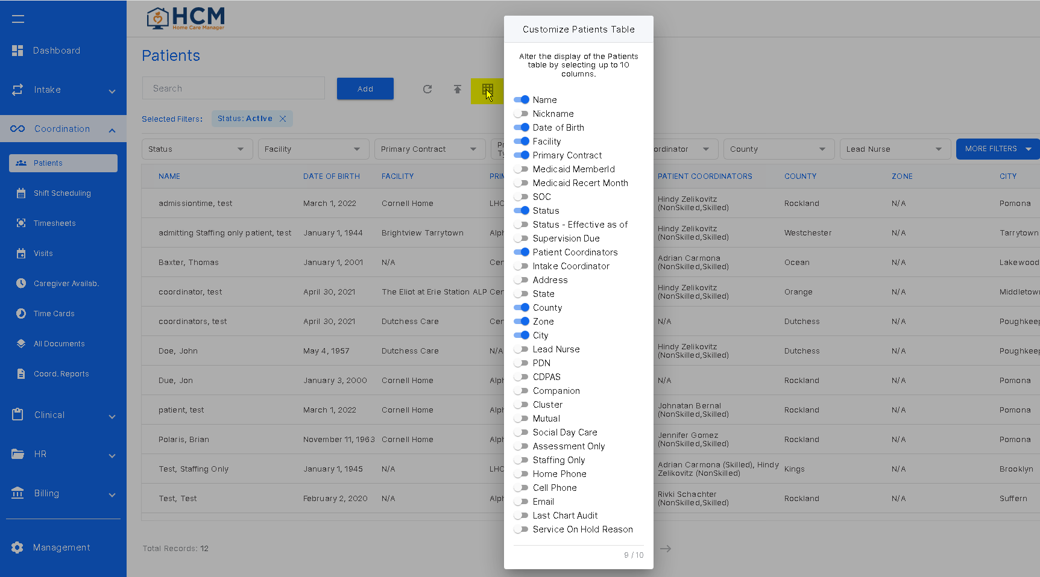Sort by DATE OF BIRTH column header
This screenshot has height=577, width=1040.
(x=332, y=176)
